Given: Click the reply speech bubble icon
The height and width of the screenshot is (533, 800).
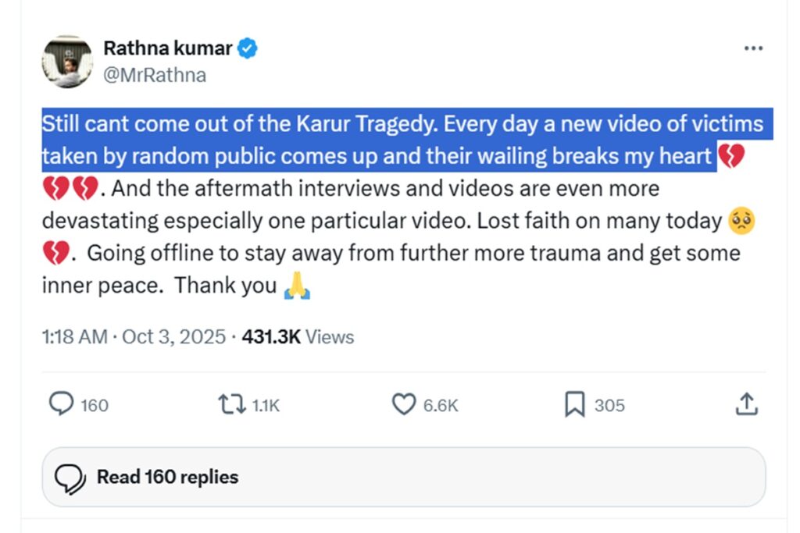Looking at the screenshot, I should pos(61,404).
